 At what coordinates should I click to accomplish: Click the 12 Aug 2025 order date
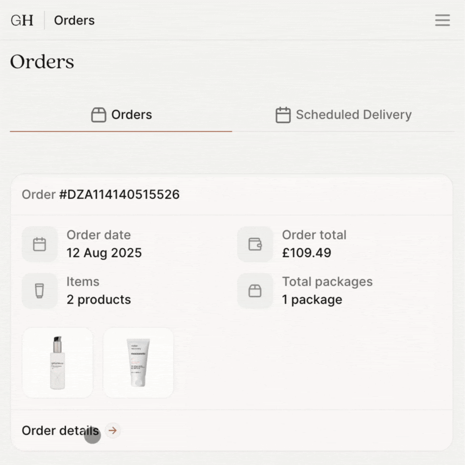(104, 253)
